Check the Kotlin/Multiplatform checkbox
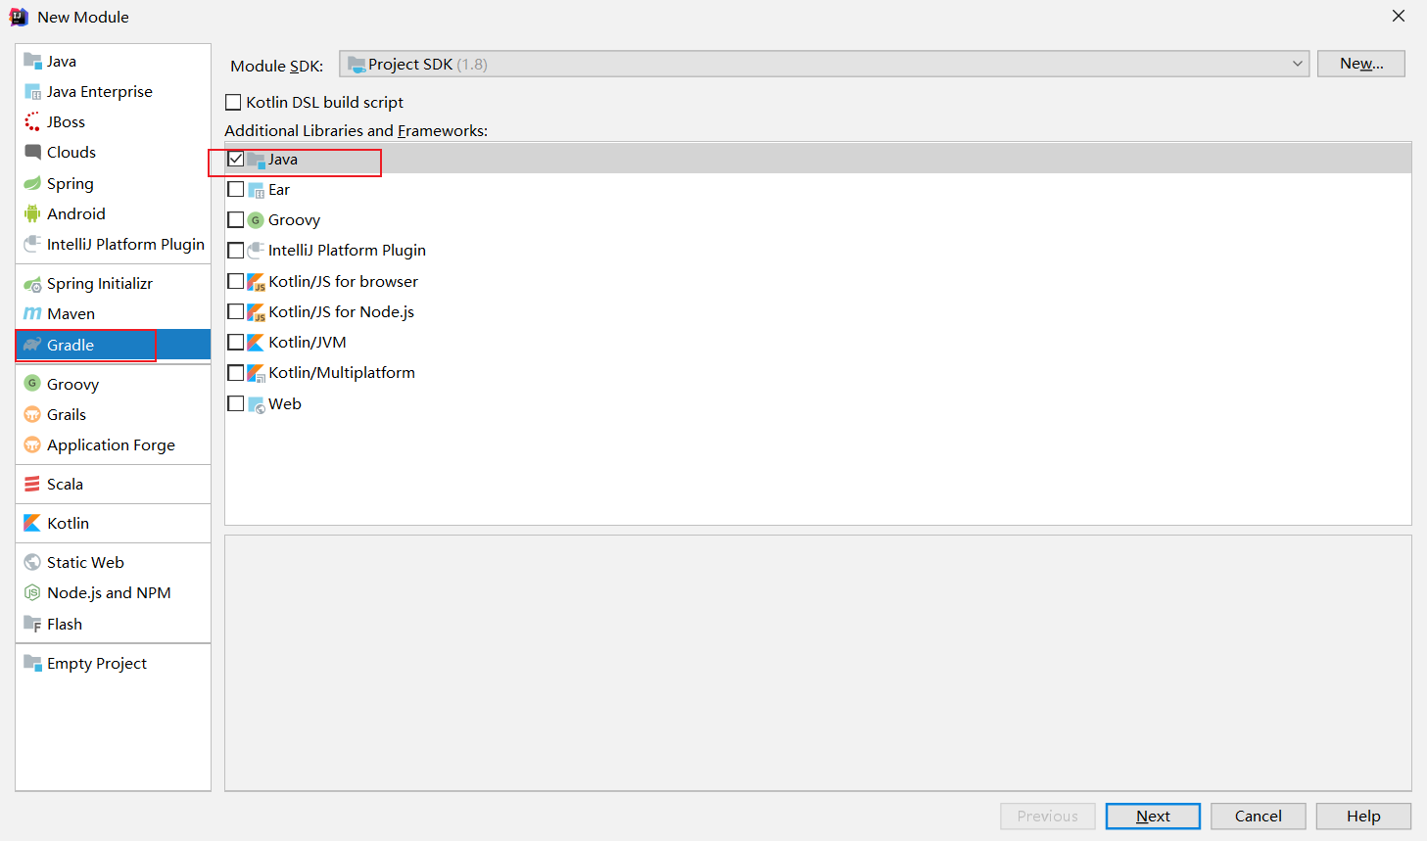Viewport: 1427px width, 841px height. coord(236,373)
